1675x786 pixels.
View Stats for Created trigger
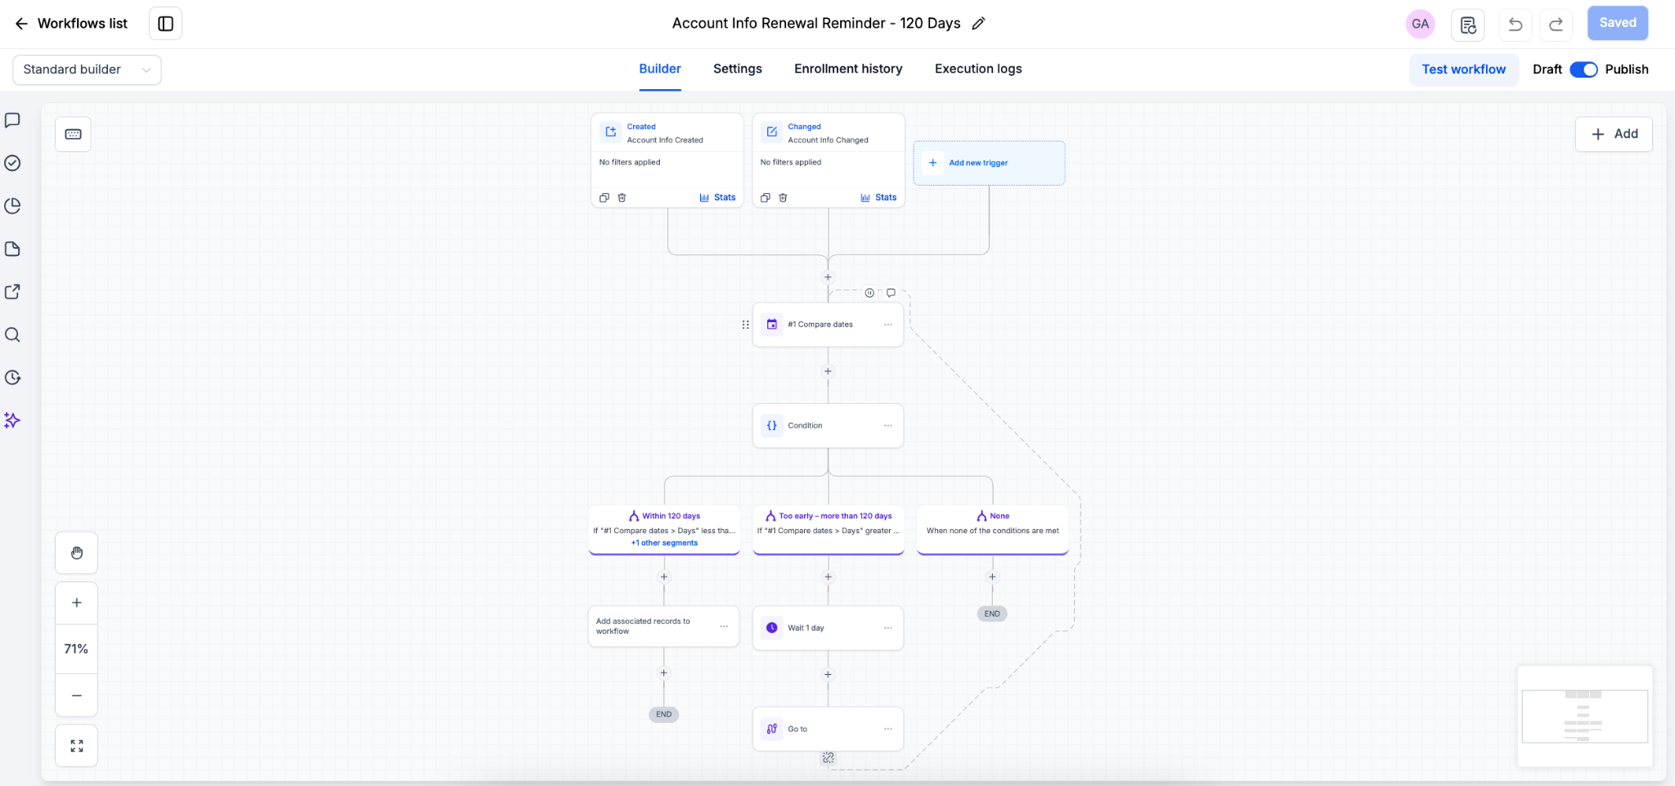(x=717, y=197)
